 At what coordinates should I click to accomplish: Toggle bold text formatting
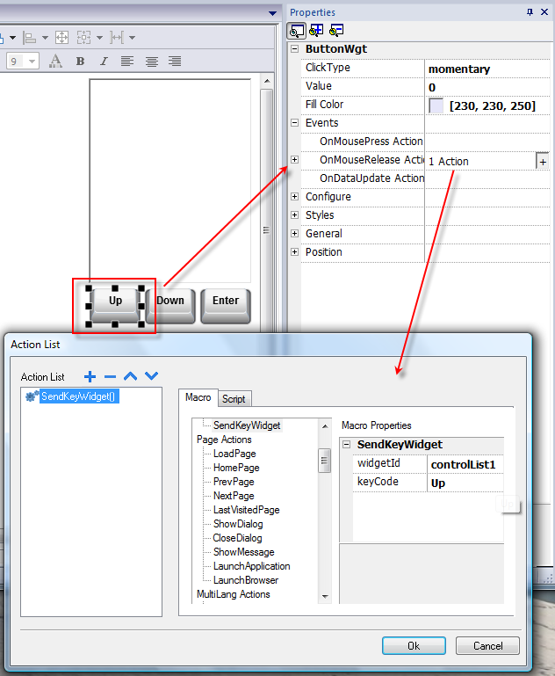coord(80,61)
